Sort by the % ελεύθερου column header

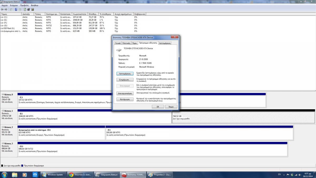[x=106, y=14]
